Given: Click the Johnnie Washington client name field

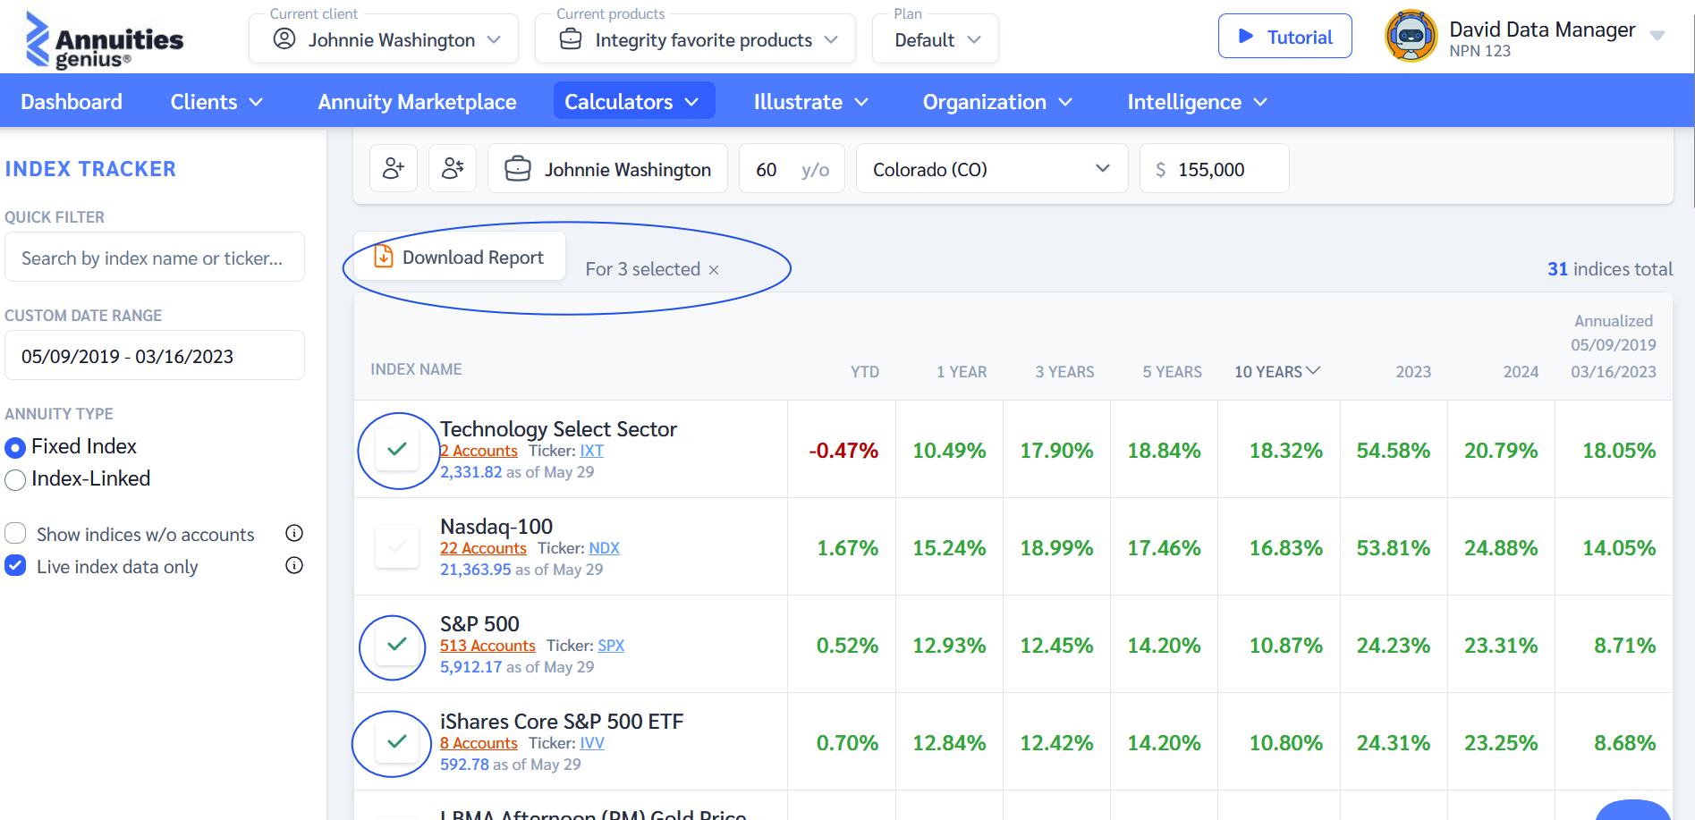Looking at the screenshot, I should 607,169.
